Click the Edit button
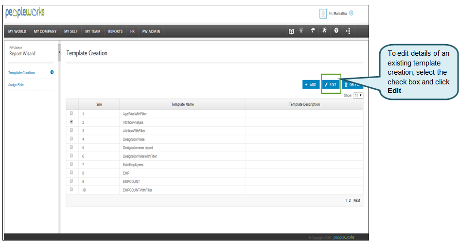The width and height of the screenshot is (460, 241). pos(331,85)
